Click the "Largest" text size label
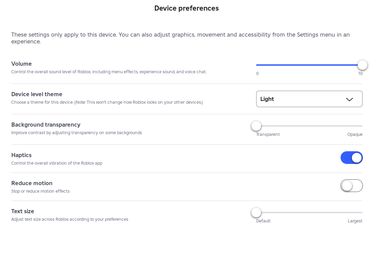Image resolution: width=379 pixels, height=257 pixels. 355,221
